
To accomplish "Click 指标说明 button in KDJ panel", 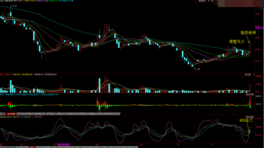I will tap(250, 116).
